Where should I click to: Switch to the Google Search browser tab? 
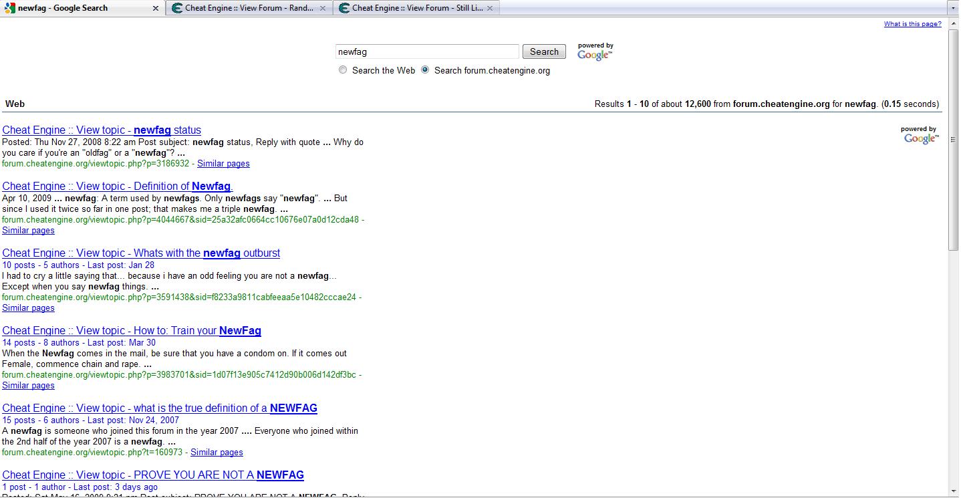point(83,8)
